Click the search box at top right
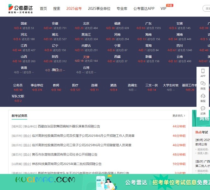 pyautogui.click(x=206, y=9)
